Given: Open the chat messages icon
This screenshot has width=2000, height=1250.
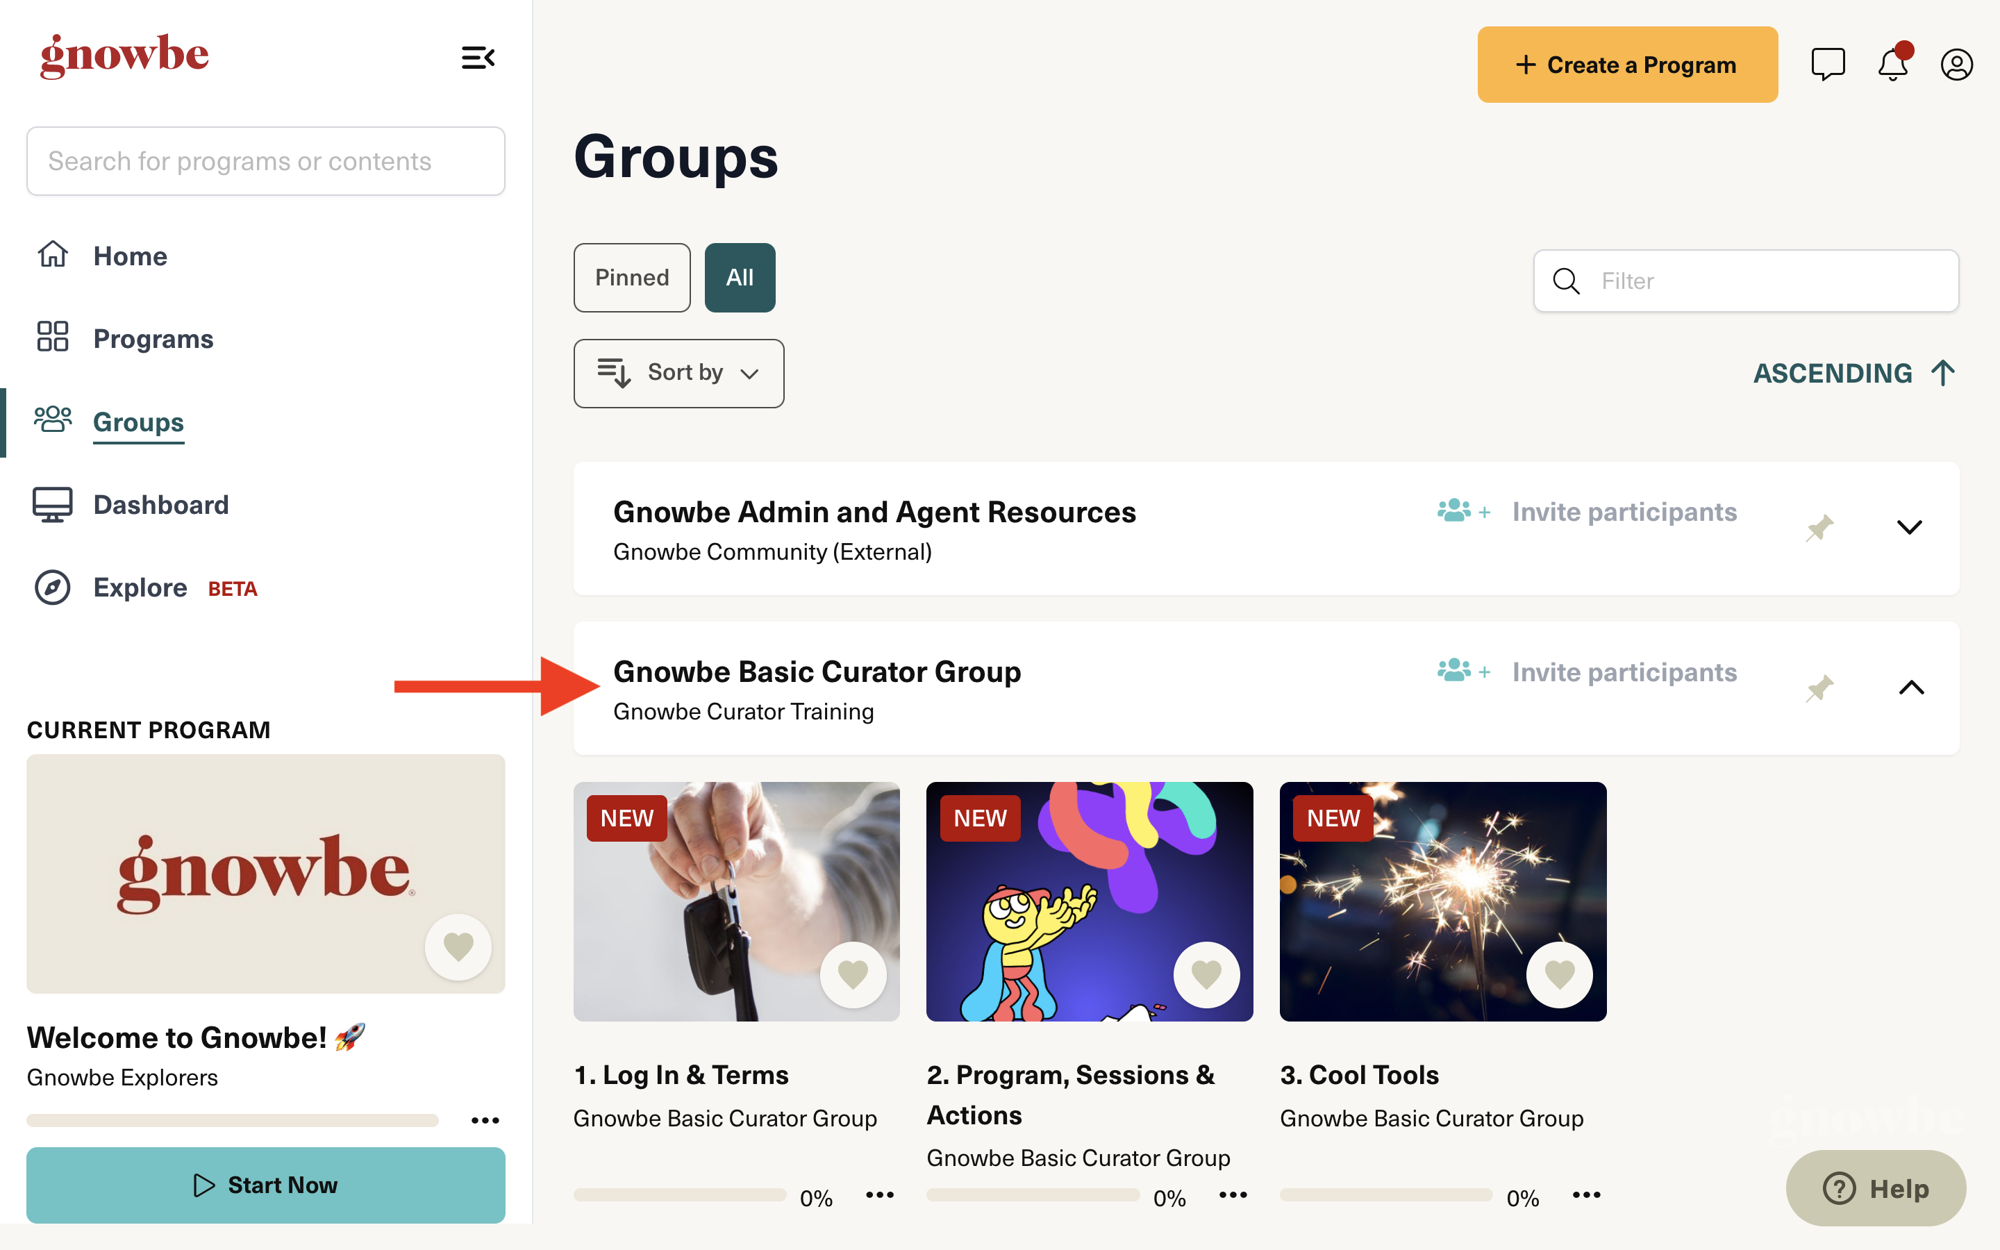Looking at the screenshot, I should click(x=1828, y=64).
